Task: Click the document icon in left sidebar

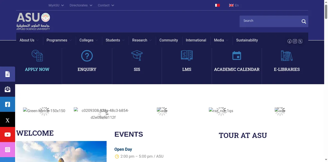Action: coord(7,74)
